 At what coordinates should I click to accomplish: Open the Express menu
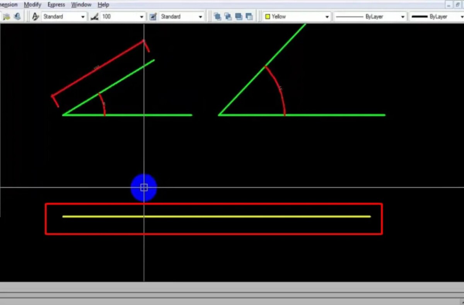click(56, 4)
